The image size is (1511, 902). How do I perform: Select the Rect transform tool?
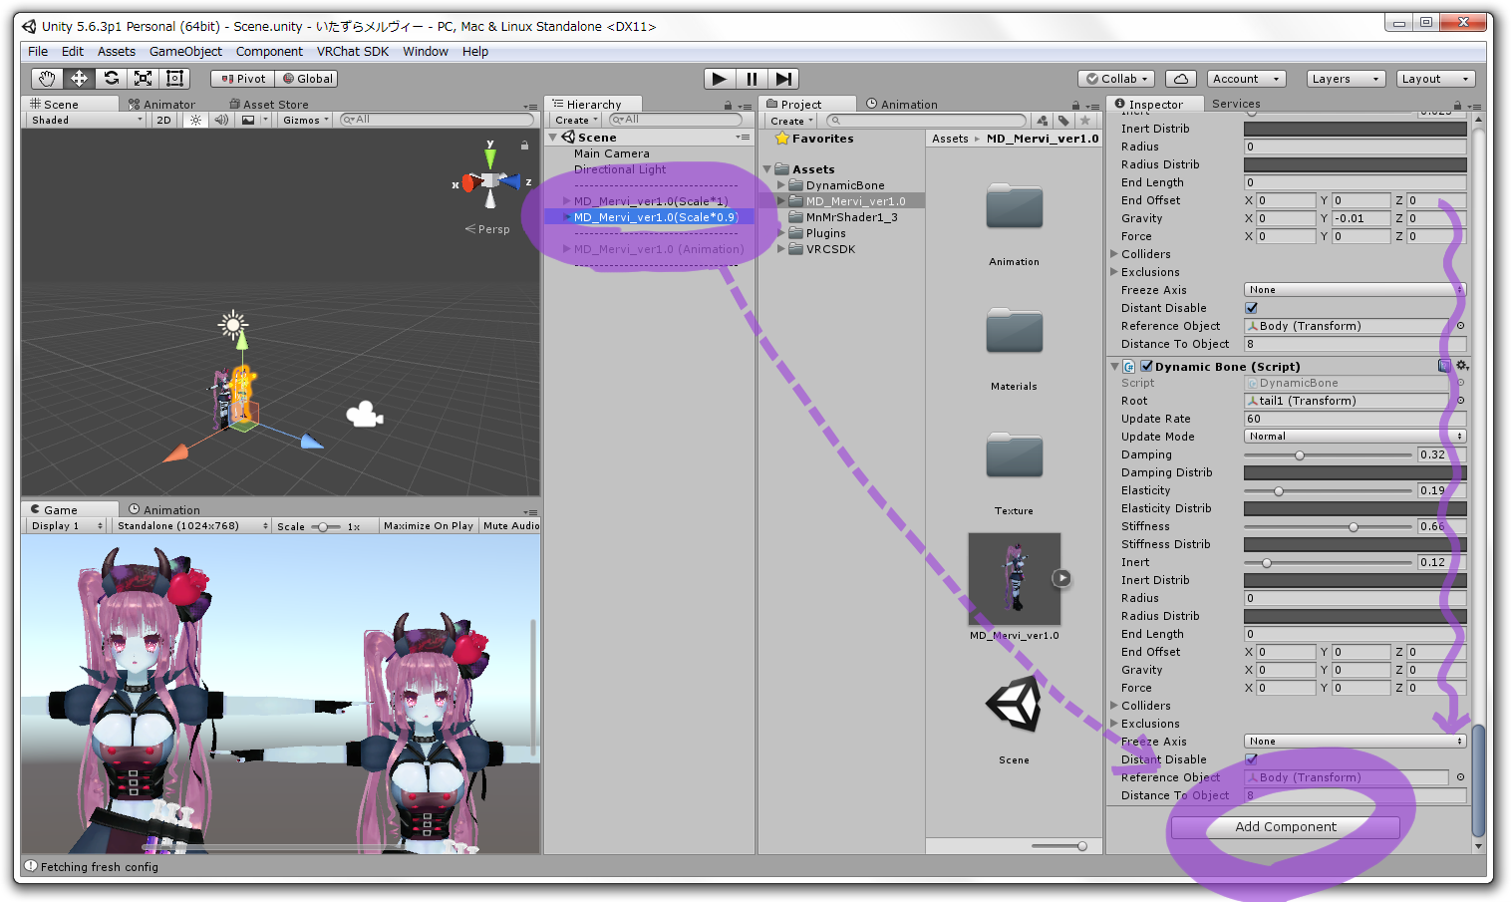click(x=174, y=79)
